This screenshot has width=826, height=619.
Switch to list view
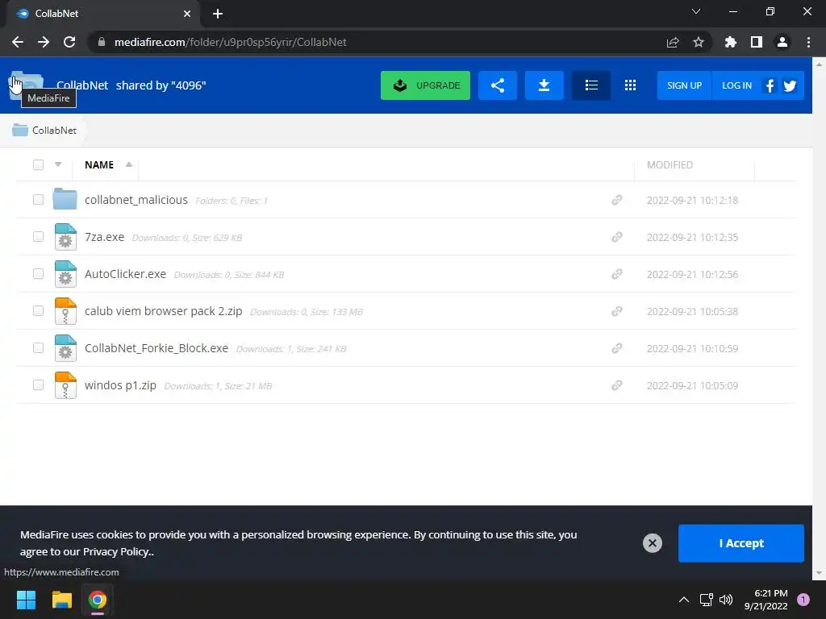[591, 85]
